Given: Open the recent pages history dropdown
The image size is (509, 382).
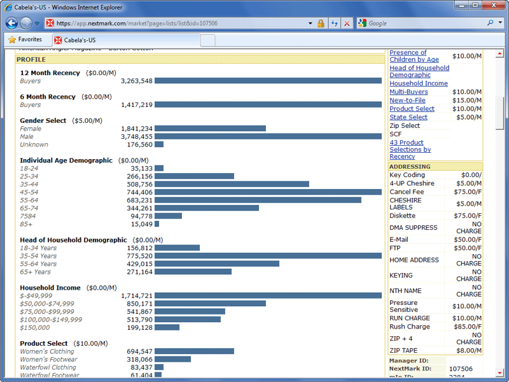Looking at the screenshot, I should [x=37, y=24].
